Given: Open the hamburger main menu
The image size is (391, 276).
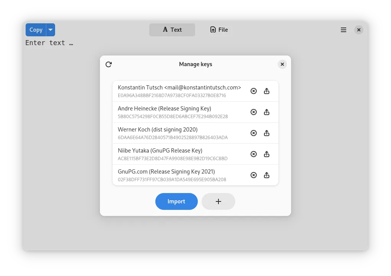Looking at the screenshot, I should coord(344,30).
